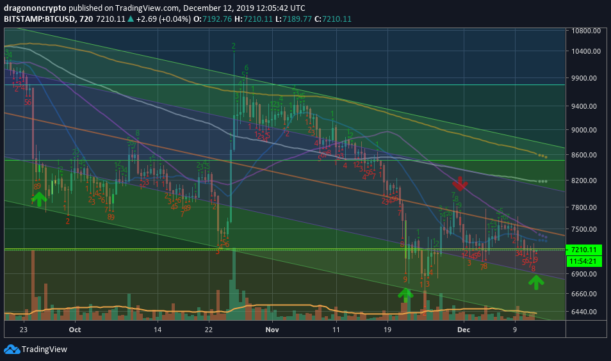Viewport: 611px width, 361px height.
Task: Click the TradingView cloud logo icon
Action: [x=12, y=349]
